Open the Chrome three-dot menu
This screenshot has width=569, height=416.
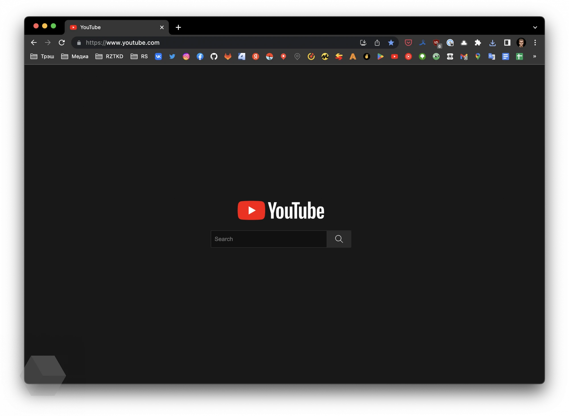(535, 43)
